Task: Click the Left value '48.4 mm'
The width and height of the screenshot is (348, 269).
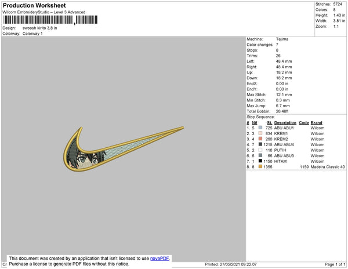Action: click(284, 61)
